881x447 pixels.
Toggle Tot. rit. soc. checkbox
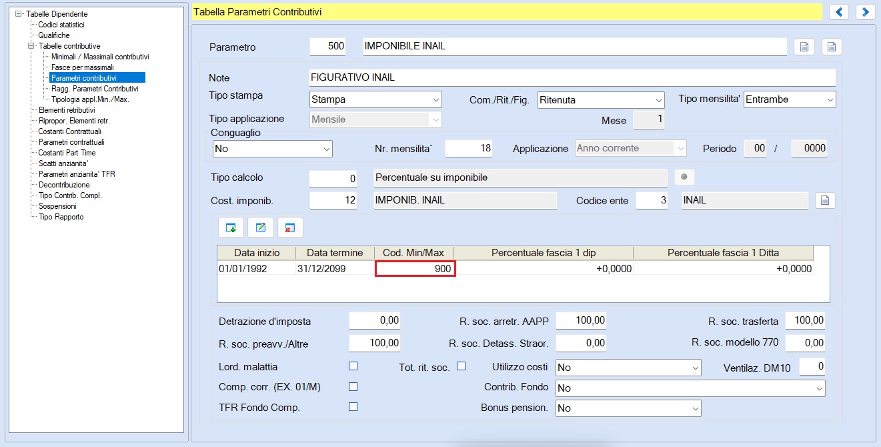click(x=461, y=366)
